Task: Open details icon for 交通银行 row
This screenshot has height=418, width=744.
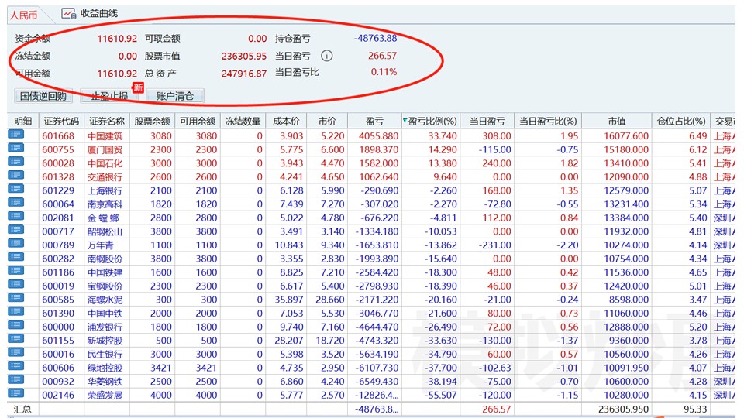Action: pos(15,176)
